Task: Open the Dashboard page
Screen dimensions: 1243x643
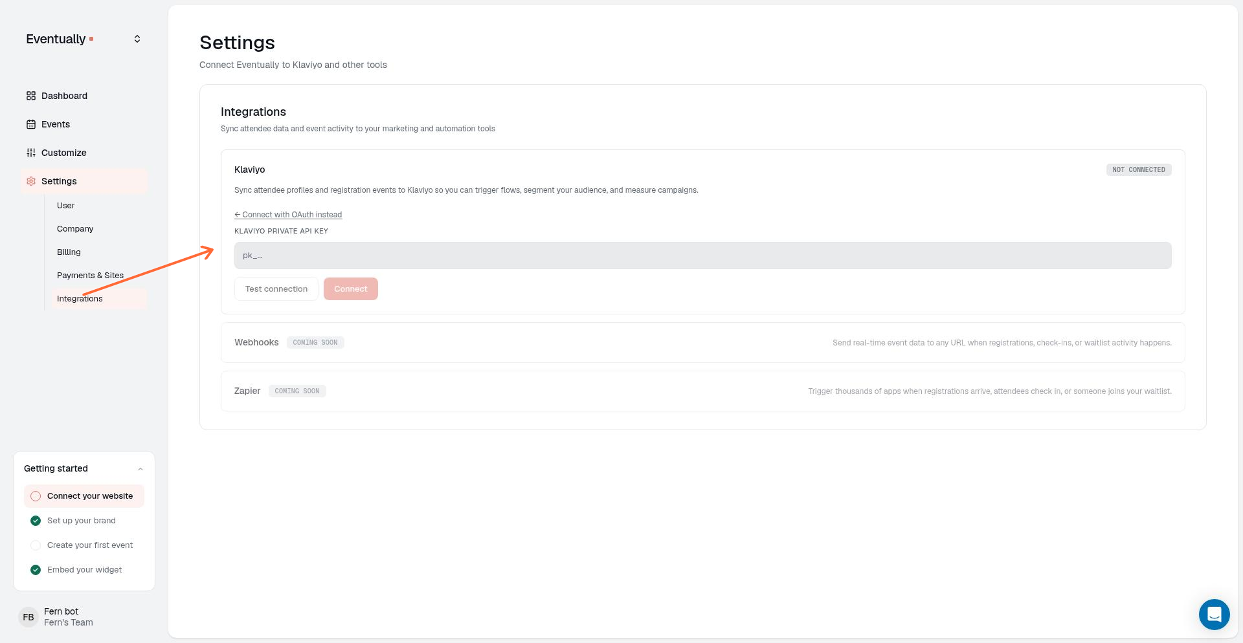Action: coord(84,96)
